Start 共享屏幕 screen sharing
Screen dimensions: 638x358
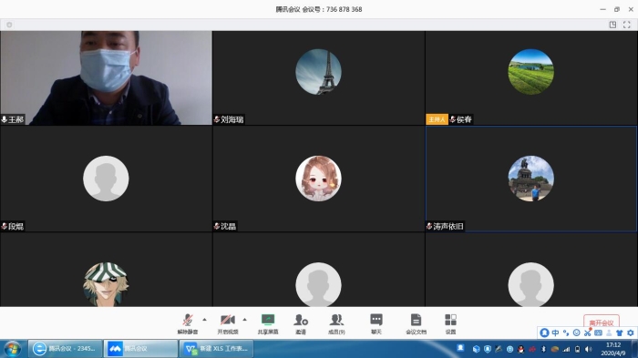pyautogui.click(x=268, y=324)
